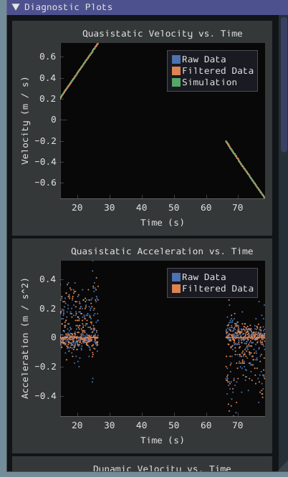
Task: Click the Dynamic Velocity vs. Time title
Action: [162, 468]
